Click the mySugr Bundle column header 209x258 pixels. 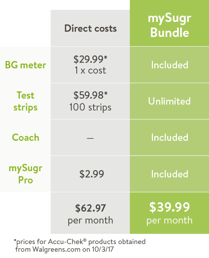point(170,25)
